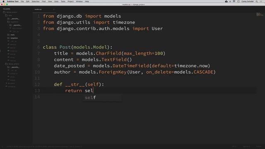Viewport: 265px width, 149px height.
Task: Click '__str__' method name
Action: pyautogui.click(x=75, y=84)
